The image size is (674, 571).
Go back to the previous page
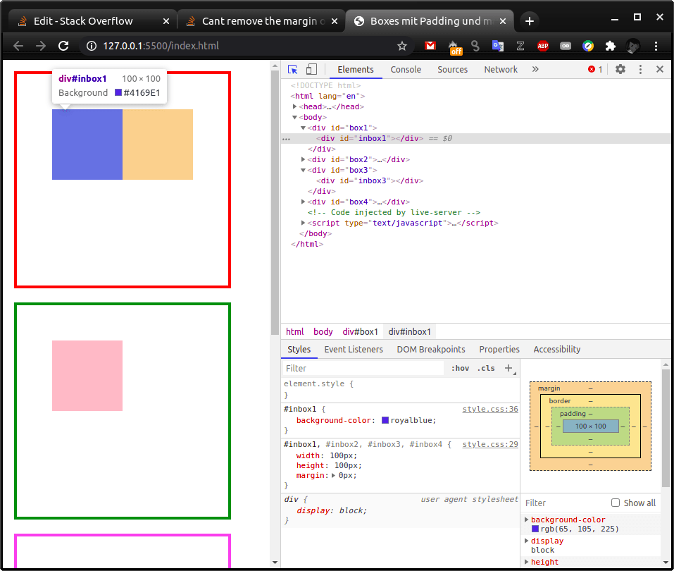18,46
